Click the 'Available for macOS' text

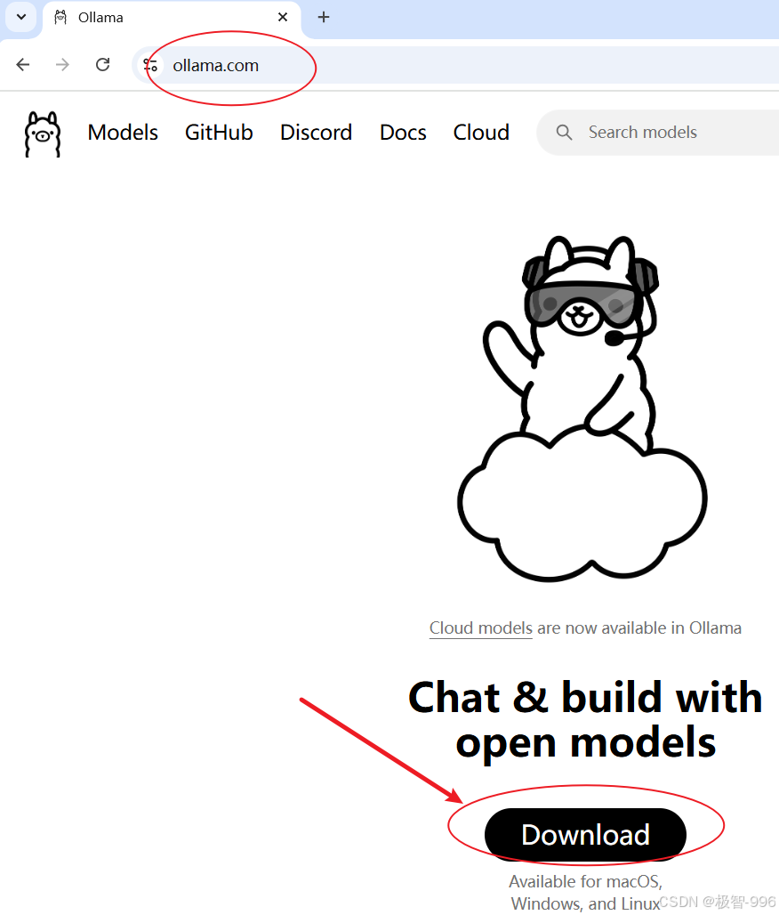pyautogui.click(x=585, y=881)
